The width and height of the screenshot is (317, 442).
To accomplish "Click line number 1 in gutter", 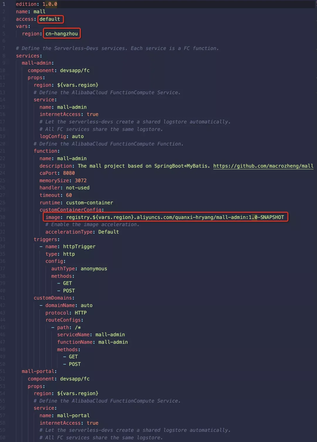I will coord(4,4).
